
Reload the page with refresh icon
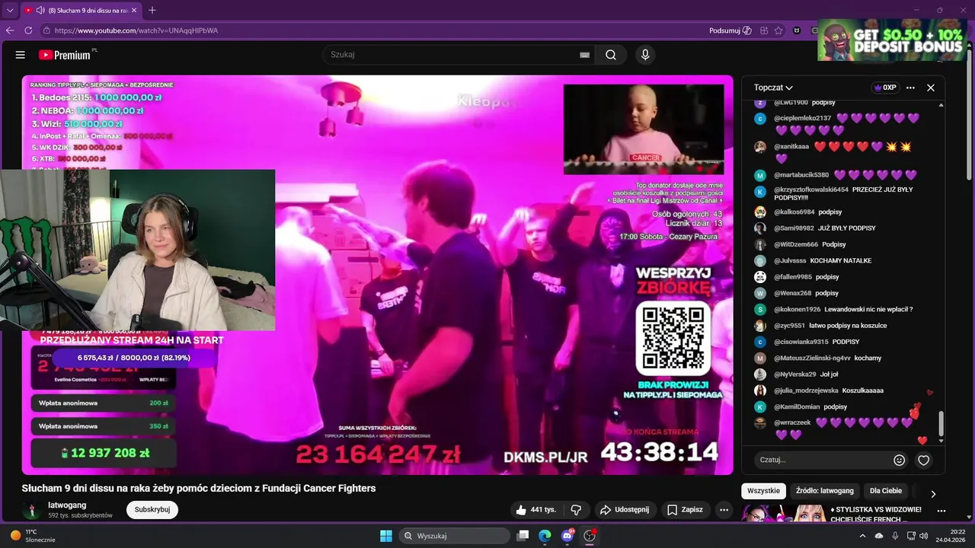click(28, 30)
